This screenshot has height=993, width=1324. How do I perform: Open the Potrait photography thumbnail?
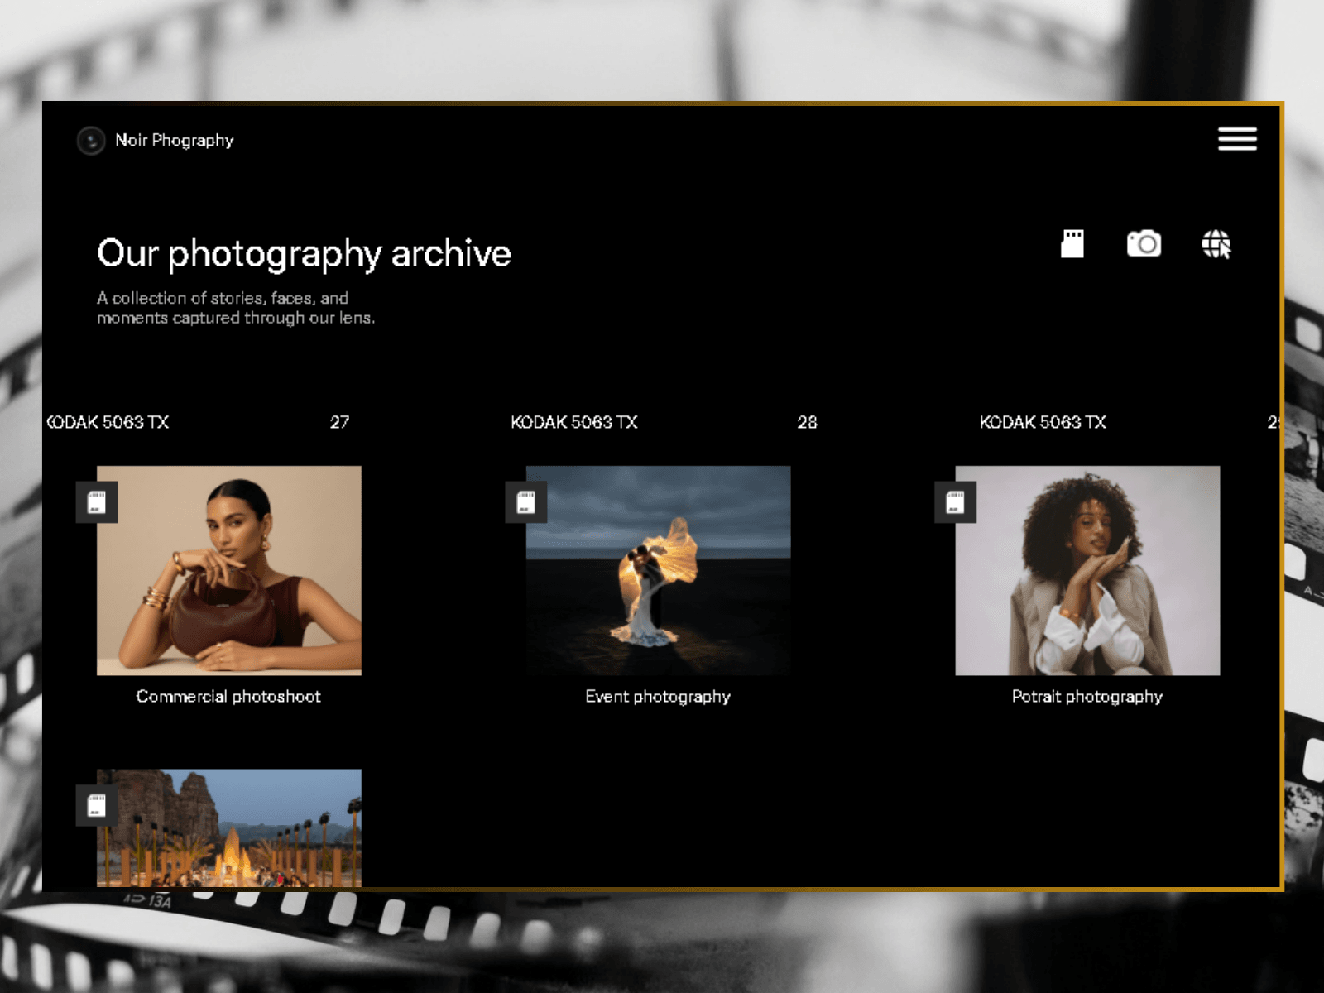click(1087, 571)
